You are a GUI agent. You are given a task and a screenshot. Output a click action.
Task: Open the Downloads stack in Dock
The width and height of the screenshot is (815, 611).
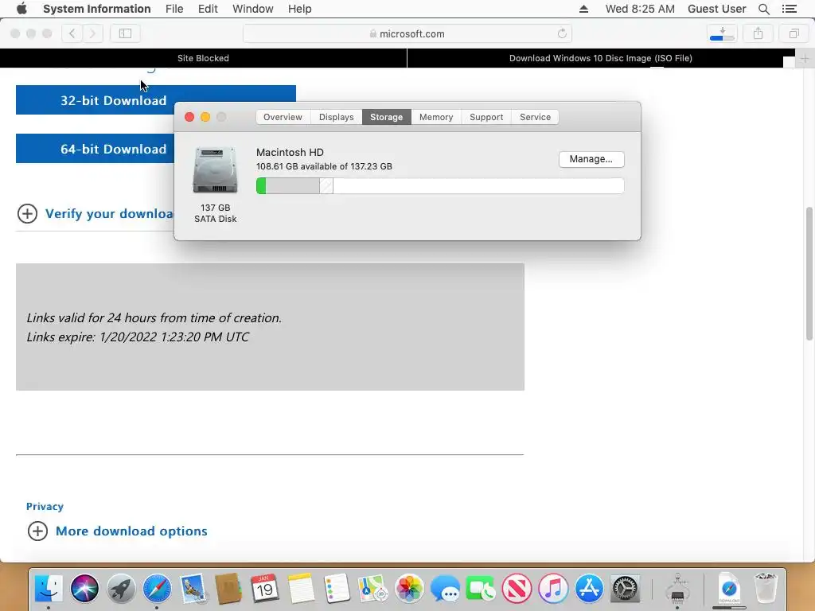coord(729,589)
